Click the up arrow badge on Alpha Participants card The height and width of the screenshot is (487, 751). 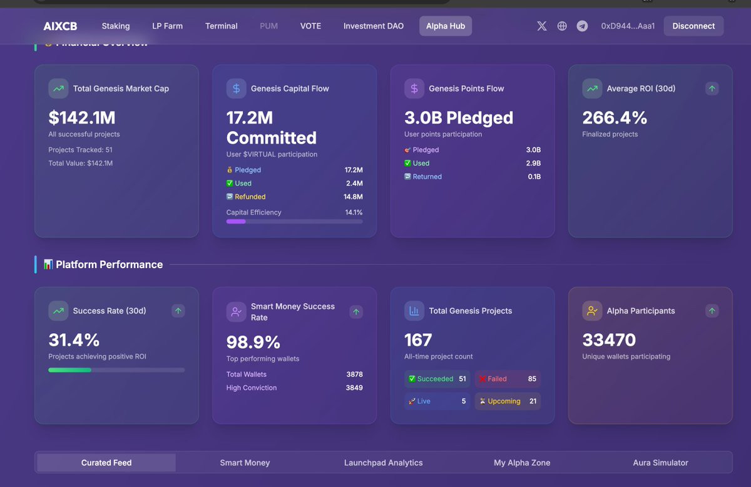(x=712, y=311)
